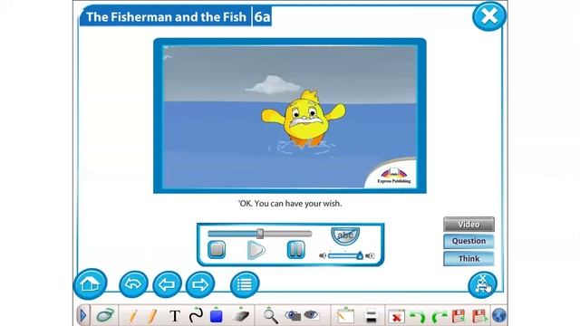Open the contents list button
This screenshot has height=326, width=580.
pos(245,284)
